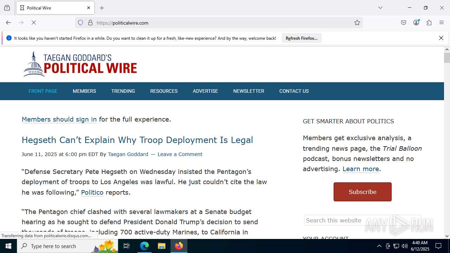This screenshot has width=450, height=253.
Task: Open Firefox account icon
Action: [x=416, y=22]
